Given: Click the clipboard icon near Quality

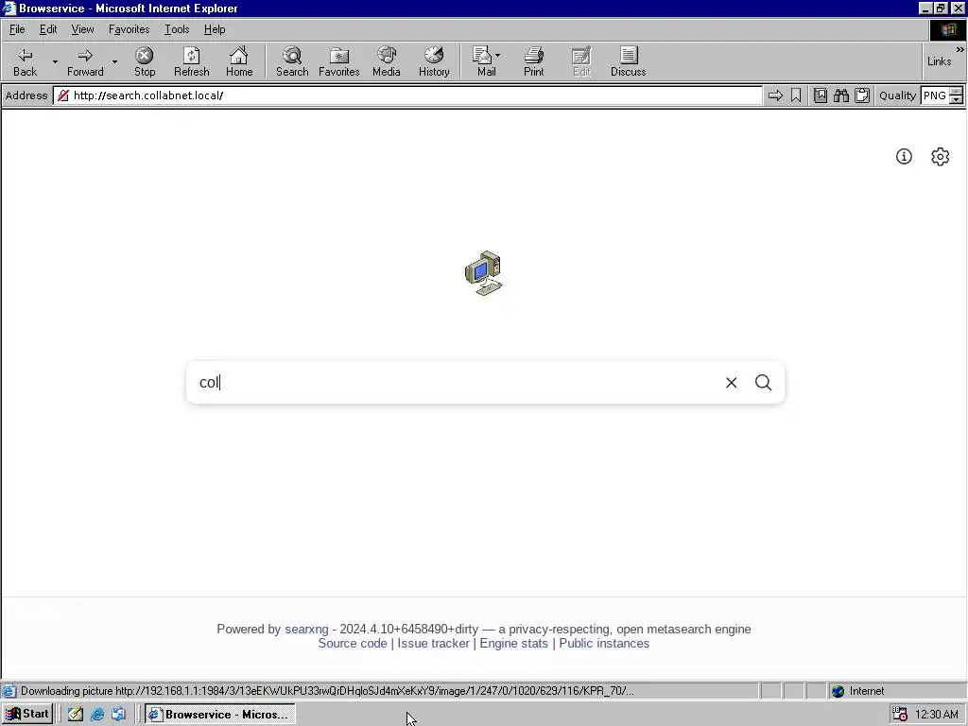Looking at the screenshot, I should coord(862,95).
